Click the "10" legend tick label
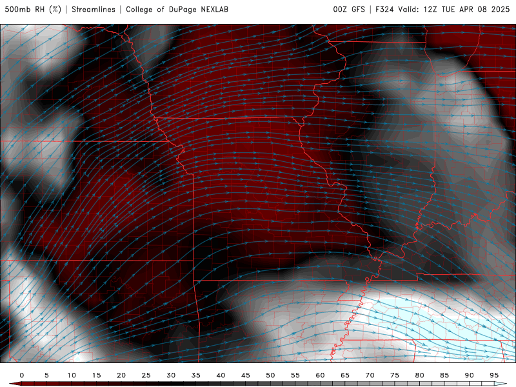The width and height of the screenshot is (516, 387). tap(72, 375)
